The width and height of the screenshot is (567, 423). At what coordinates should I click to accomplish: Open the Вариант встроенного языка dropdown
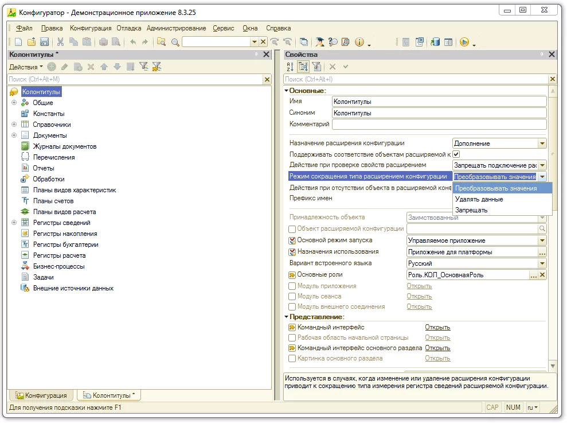pyautogui.click(x=542, y=263)
